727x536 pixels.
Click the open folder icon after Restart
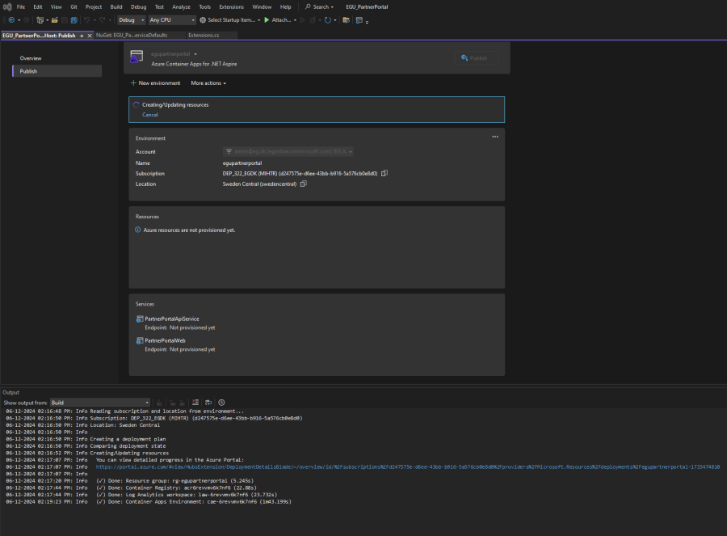pyautogui.click(x=346, y=20)
